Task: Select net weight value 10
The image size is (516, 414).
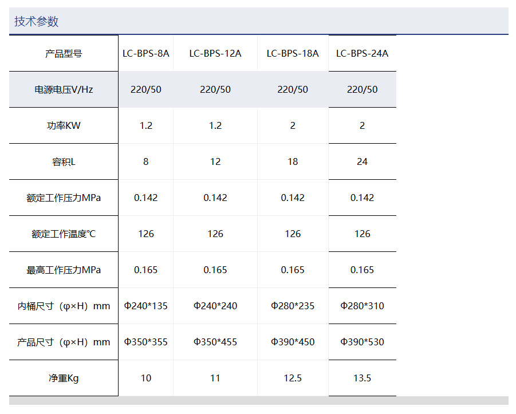Action: (146, 378)
